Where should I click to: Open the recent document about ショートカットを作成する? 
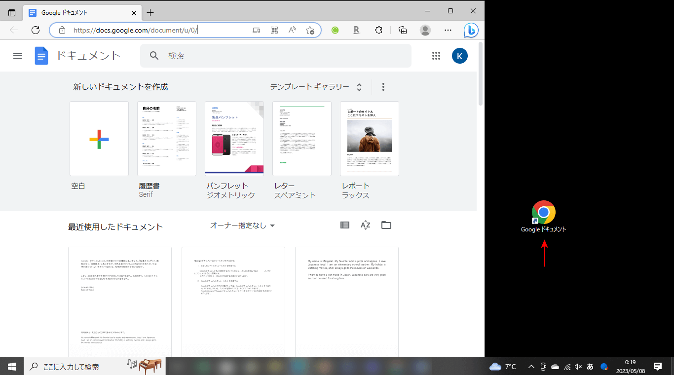233,301
